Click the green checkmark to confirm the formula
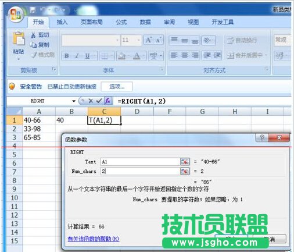The width and height of the screenshot is (294, 252). [99, 101]
